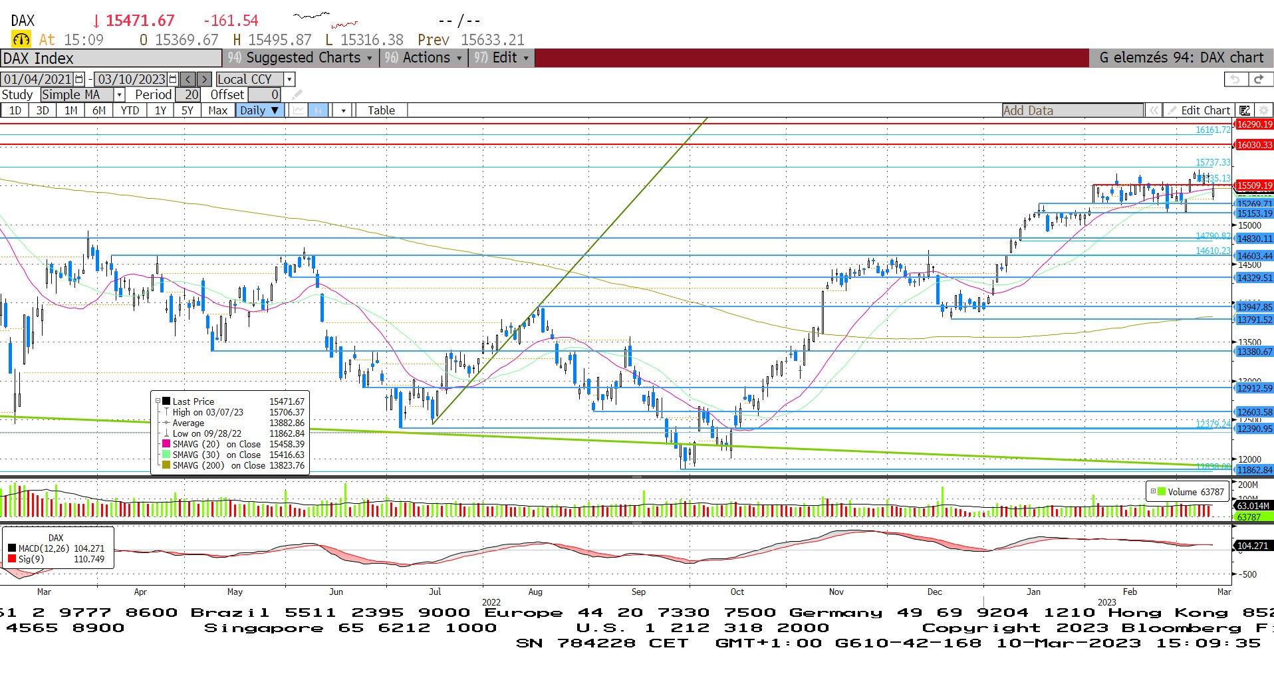Click the 104.271 MACD value label
The height and width of the screenshot is (680, 1274).
(1253, 546)
